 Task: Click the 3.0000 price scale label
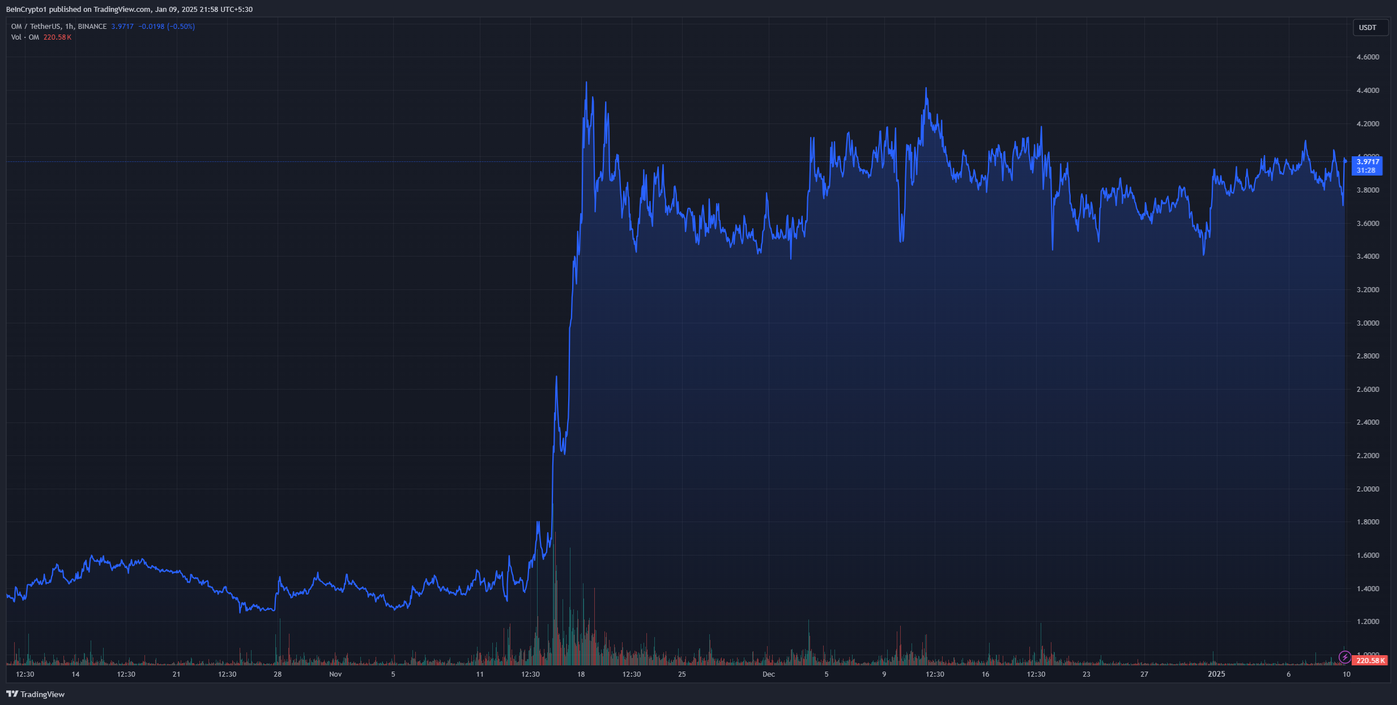(1368, 323)
